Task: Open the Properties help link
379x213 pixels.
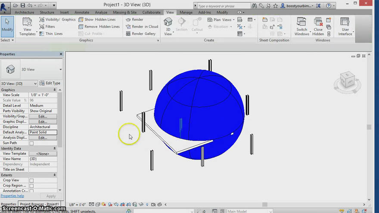Action: click(x=12, y=196)
